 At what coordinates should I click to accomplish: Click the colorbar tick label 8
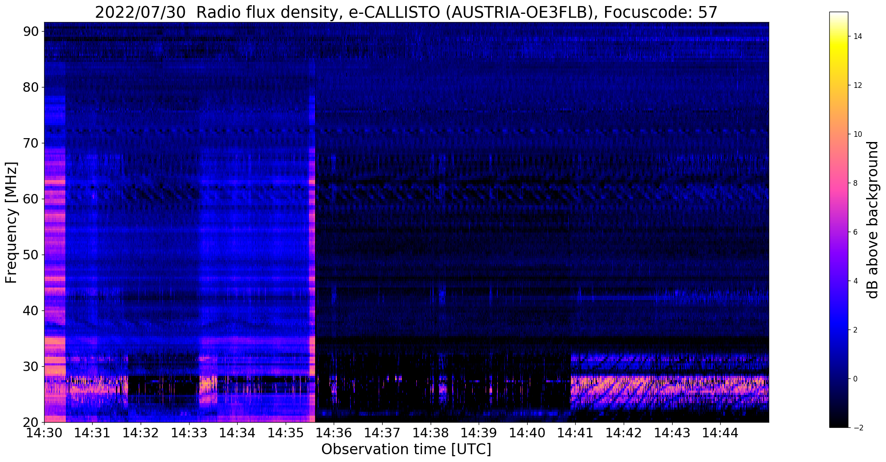pyautogui.click(x=855, y=183)
